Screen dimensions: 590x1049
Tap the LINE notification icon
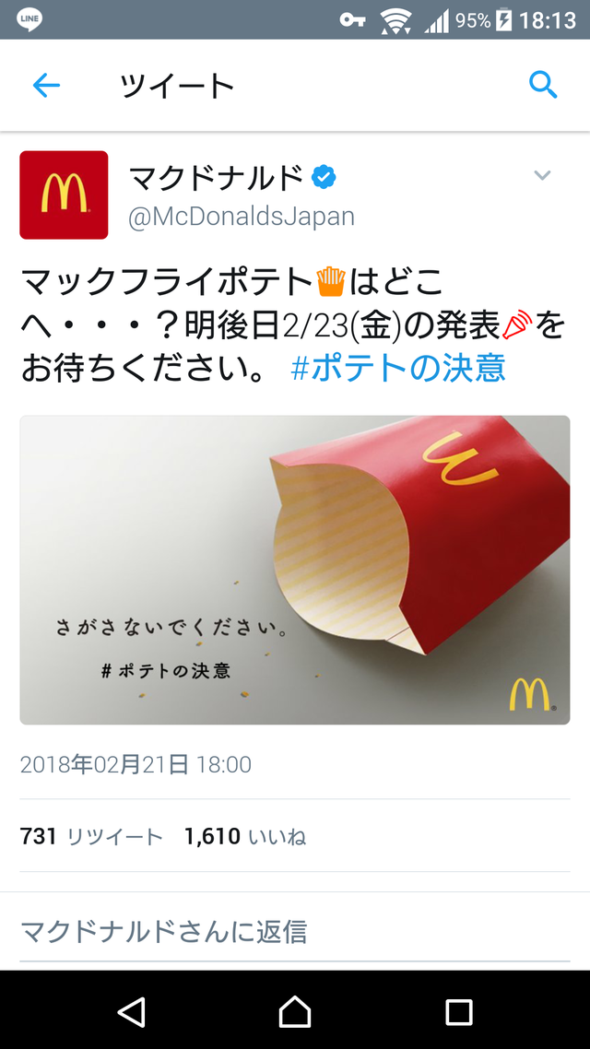(29, 19)
